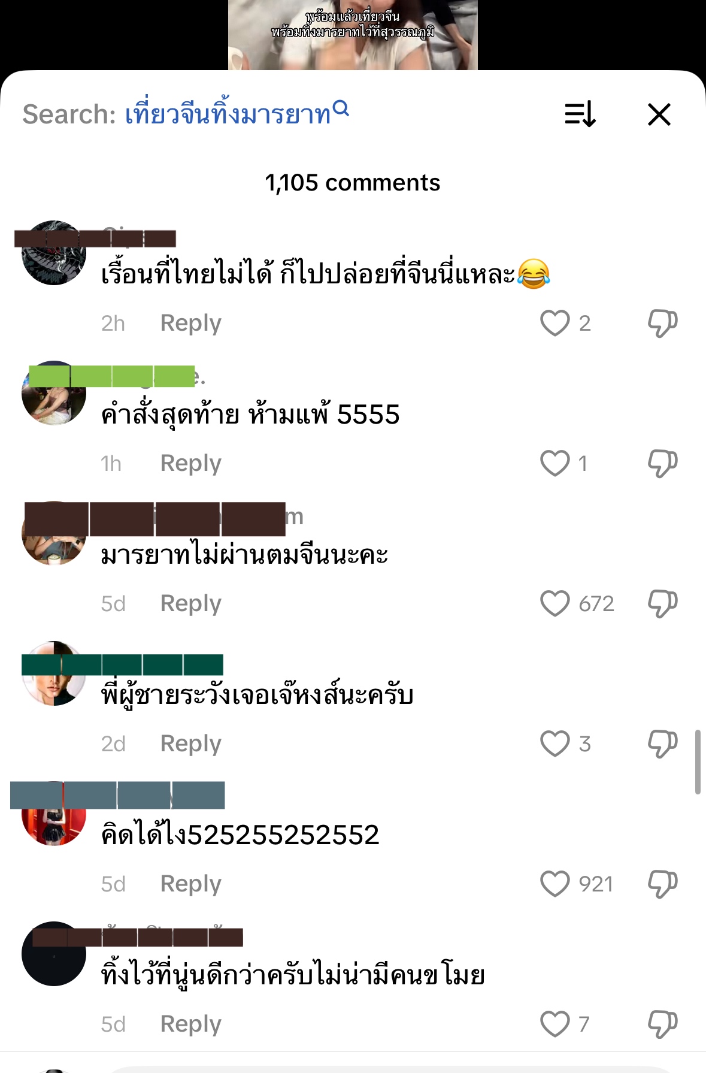The width and height of the screenshot is (706, 1073).
Task: Dislike the คำสั่งสุดท้าย ห้ามแพ้ comment
Action: point(662,464)
